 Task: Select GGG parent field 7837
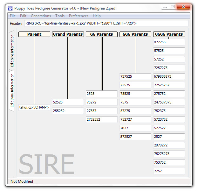pyautogui.click(x=135, y=128)
